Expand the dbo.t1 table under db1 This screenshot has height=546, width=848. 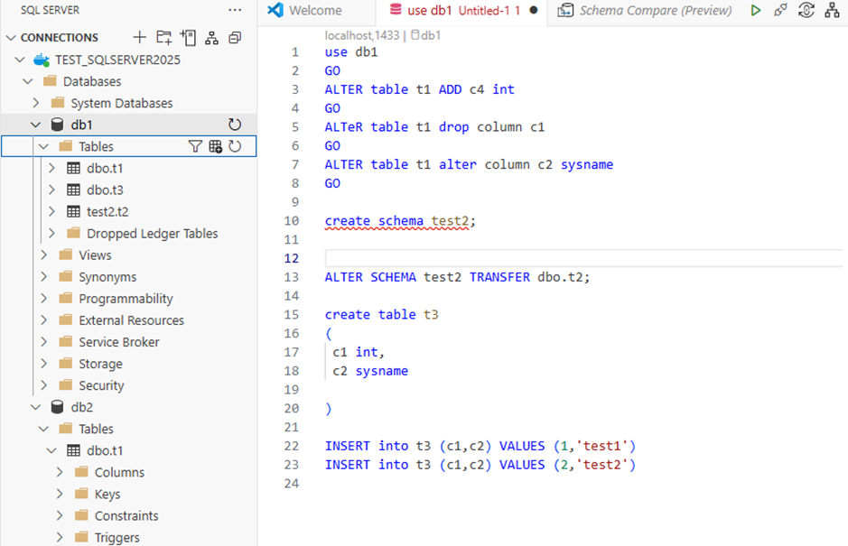[51, 168]
